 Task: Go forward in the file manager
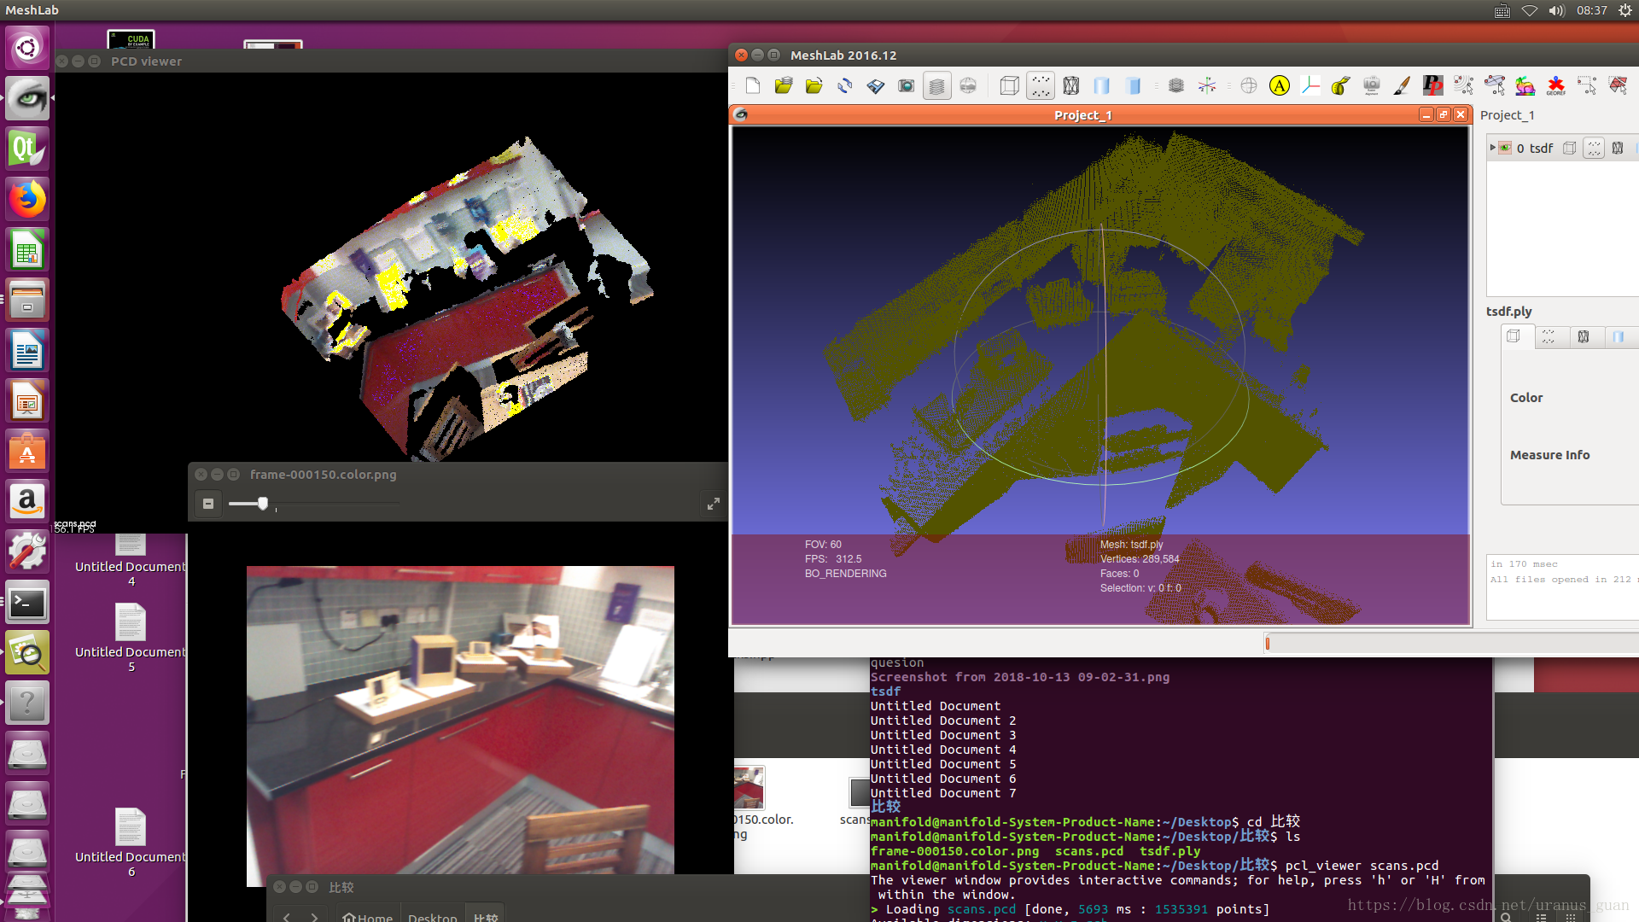(314, 917)
